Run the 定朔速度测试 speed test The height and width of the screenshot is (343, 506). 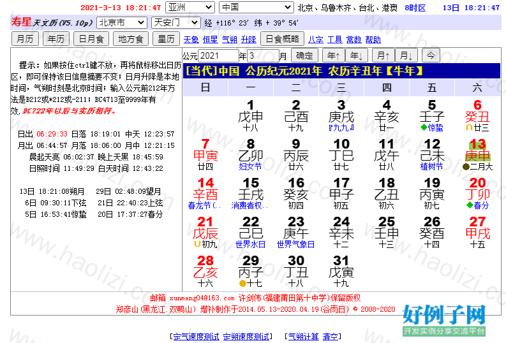(246, 337)
